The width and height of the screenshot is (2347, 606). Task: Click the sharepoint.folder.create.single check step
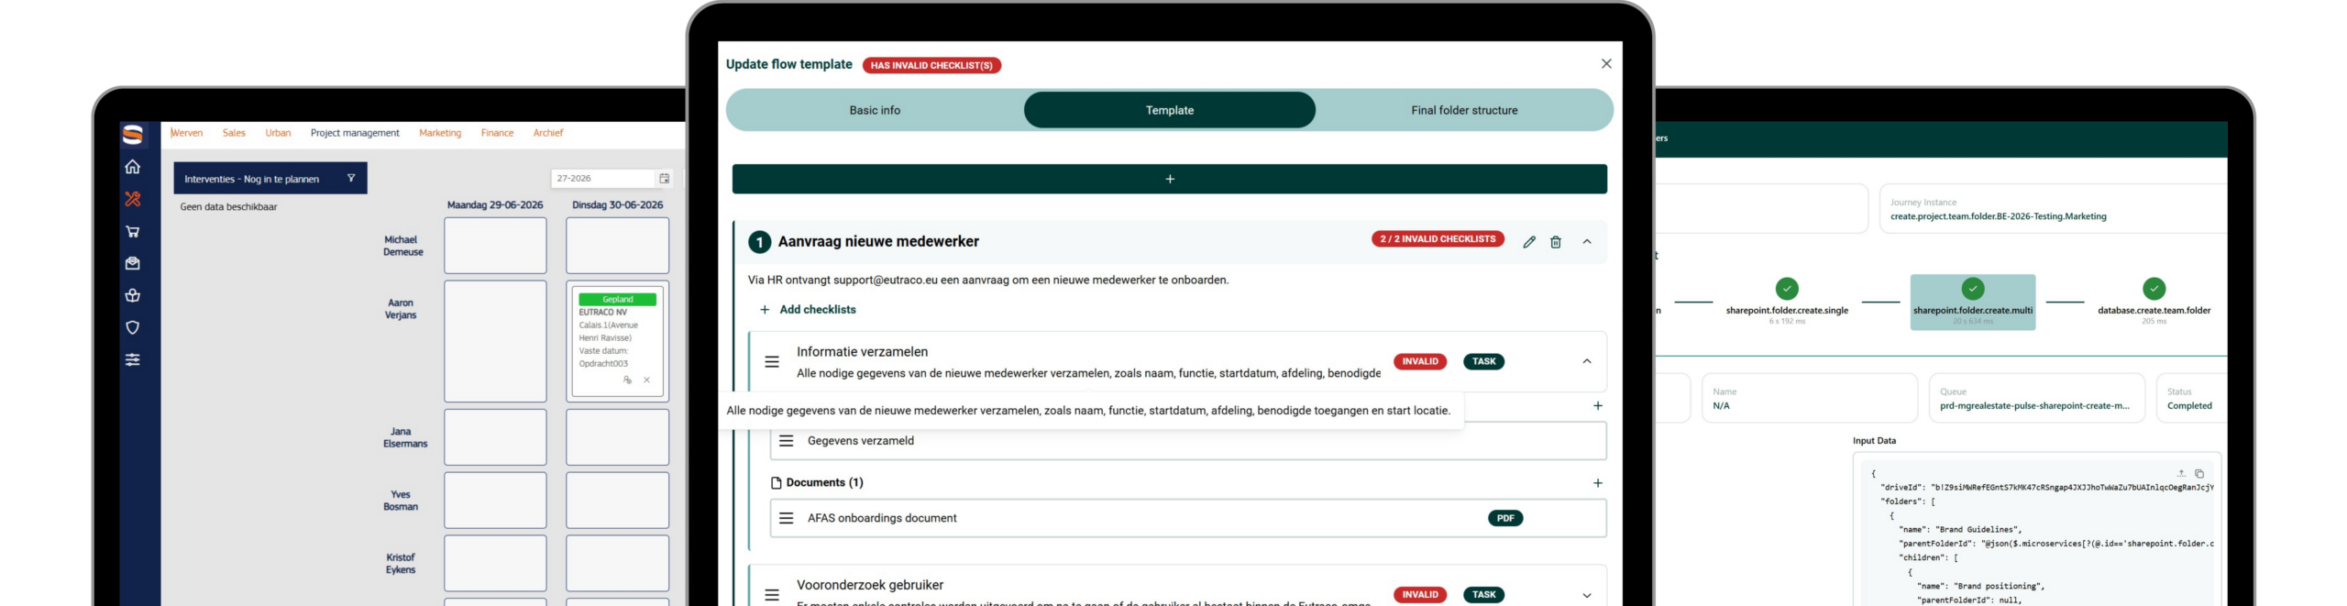1787,289
